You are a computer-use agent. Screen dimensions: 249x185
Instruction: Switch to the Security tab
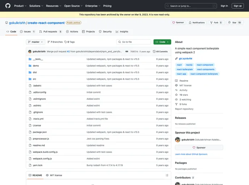[x=105, y=31]
